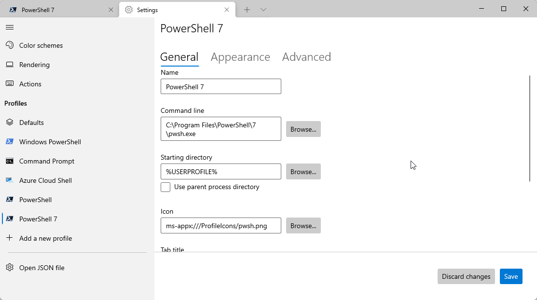Viewport: 537px width, 300px height.
Task: Enable Use parent process directory
Action: 165,187
